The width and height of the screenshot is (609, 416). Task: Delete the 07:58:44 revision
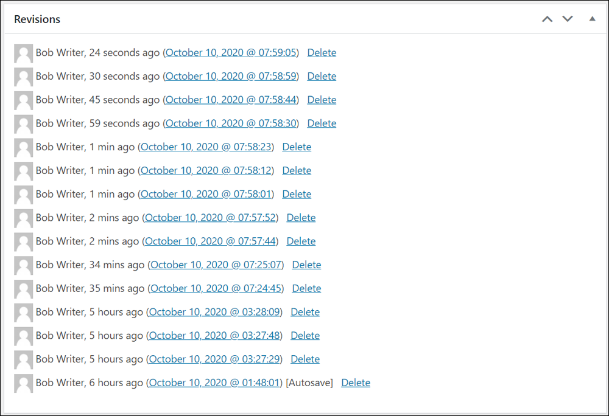pyautogui.click(x=322, y=100)
